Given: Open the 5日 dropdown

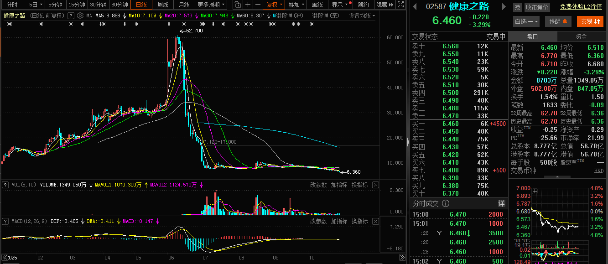Looking at the screenshot, I should tap(36, 5).
